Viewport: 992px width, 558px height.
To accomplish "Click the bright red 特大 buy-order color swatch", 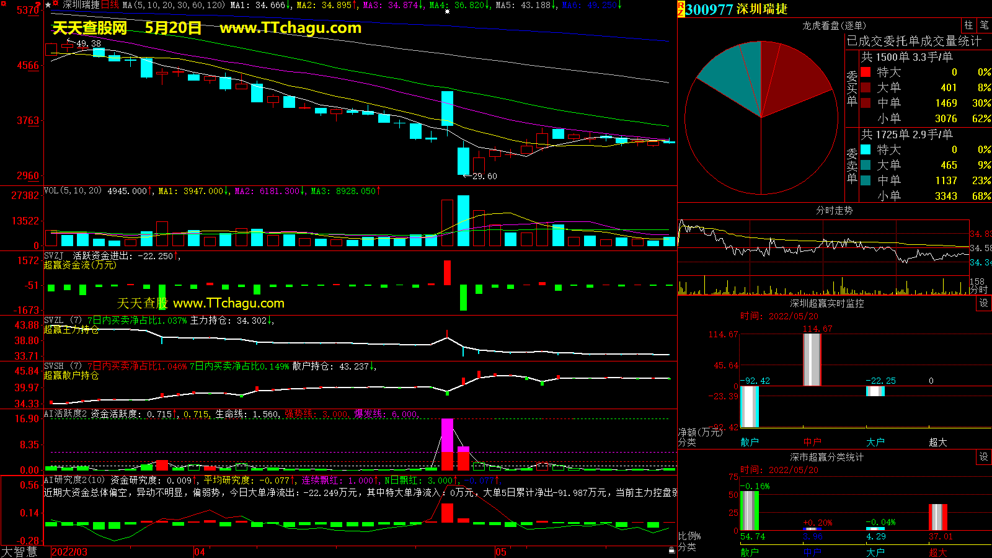I will click(x=866, y=72).
